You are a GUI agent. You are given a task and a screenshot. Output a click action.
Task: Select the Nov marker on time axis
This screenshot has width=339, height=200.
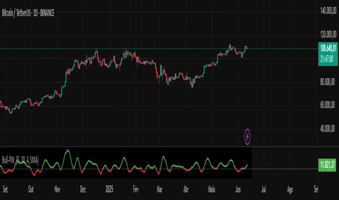(x=57, y=189)
